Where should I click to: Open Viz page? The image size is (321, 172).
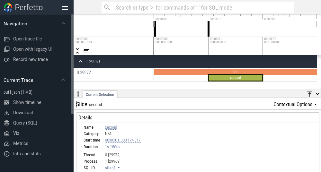tap(16, 133)
